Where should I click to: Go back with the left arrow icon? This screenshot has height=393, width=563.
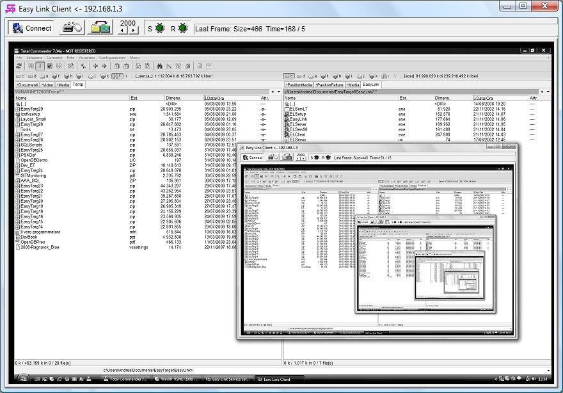[95, 66]
